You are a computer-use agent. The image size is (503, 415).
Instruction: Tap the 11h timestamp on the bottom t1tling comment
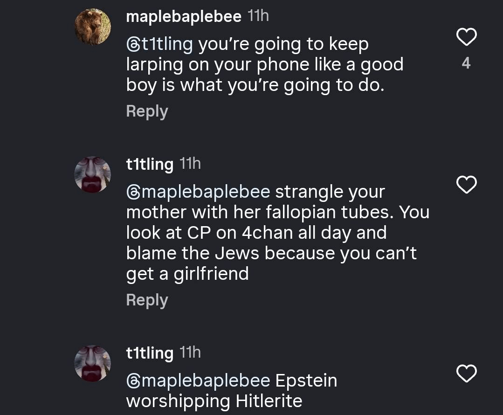[190, 353]
